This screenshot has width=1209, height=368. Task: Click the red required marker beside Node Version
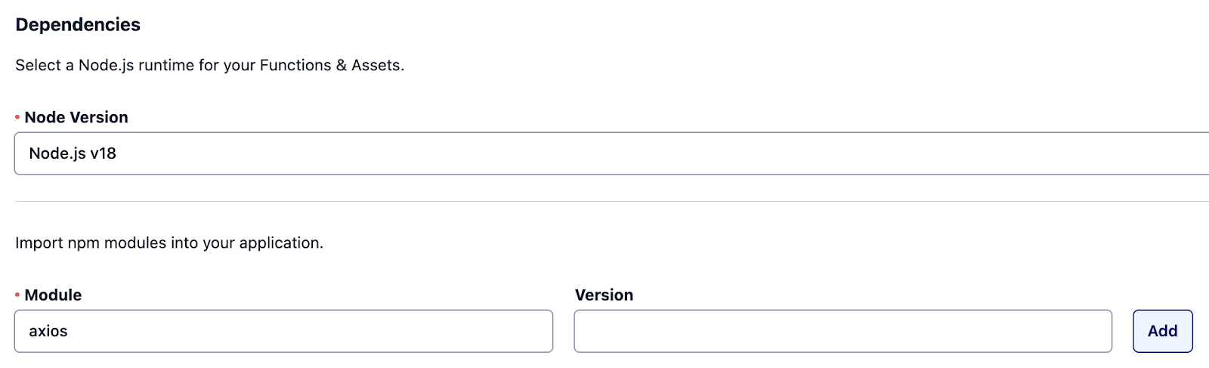tap(17, 117)
